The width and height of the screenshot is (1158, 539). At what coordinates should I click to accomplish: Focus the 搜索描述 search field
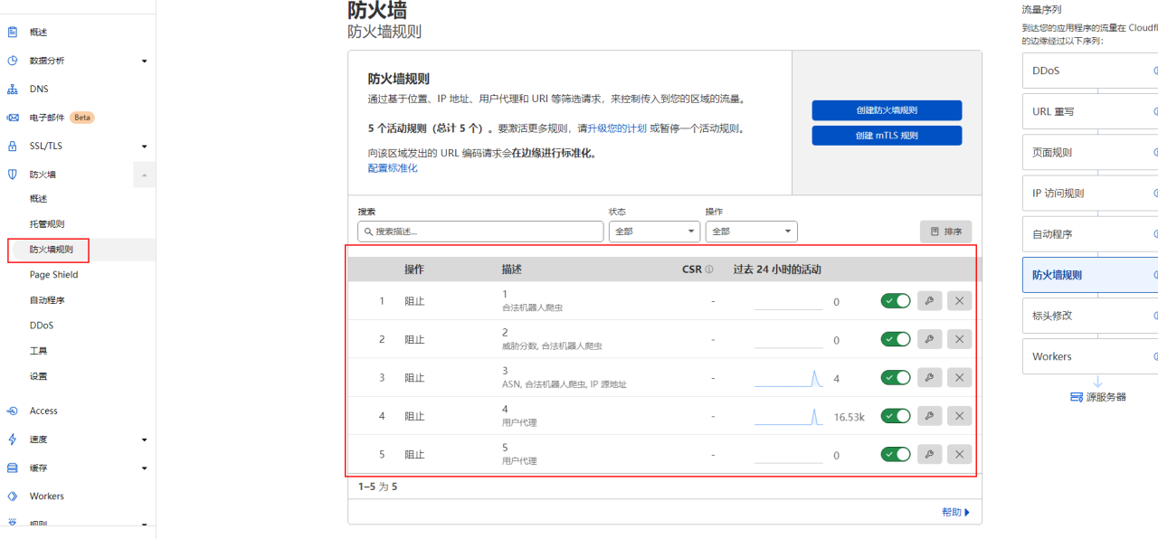click(480, 232)
